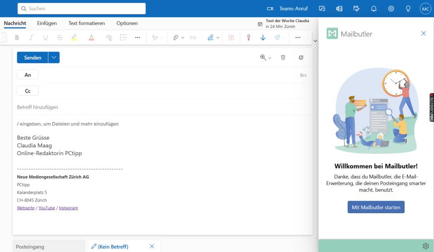Click into the message body placeholder

coord(68,124)
